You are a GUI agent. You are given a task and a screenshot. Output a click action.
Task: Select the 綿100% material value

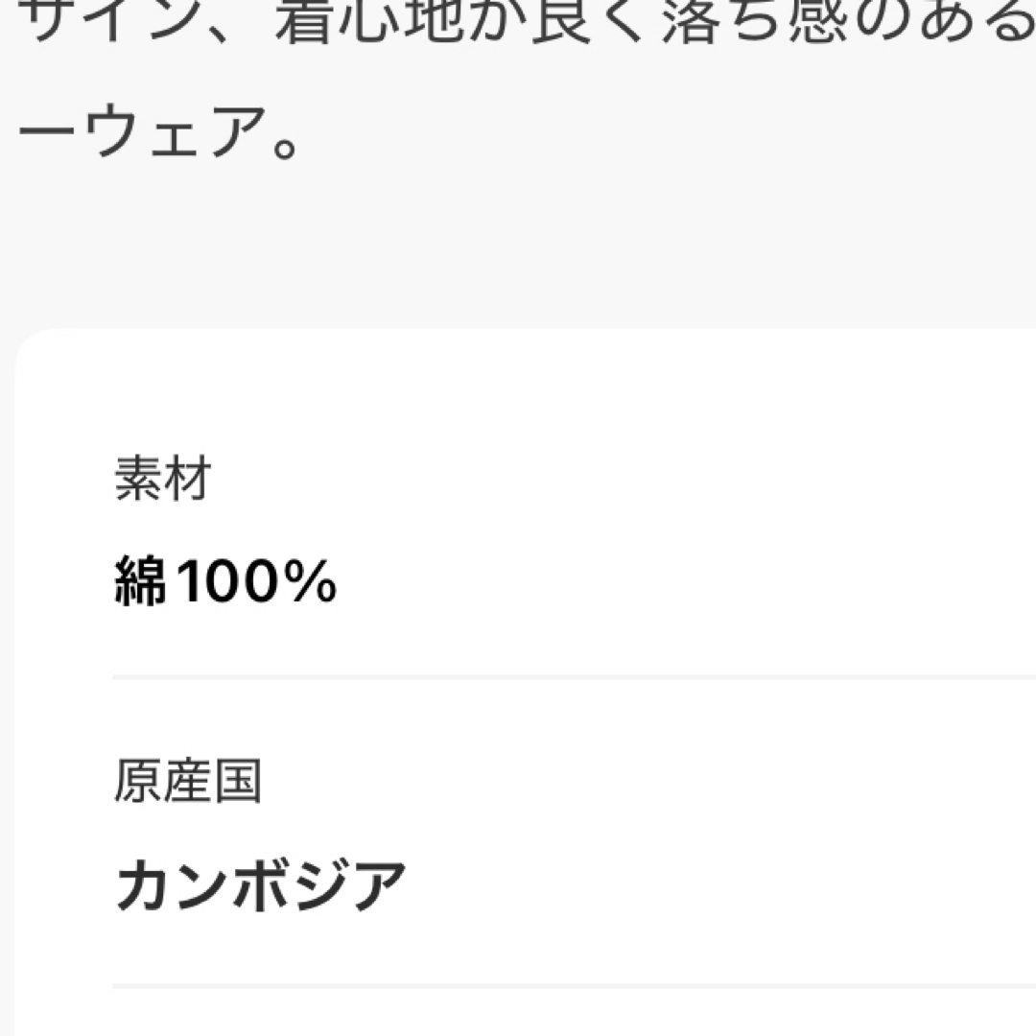(x=226, y=580)
